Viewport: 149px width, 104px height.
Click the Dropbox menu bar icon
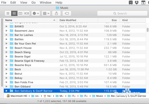tap(137, 2)
